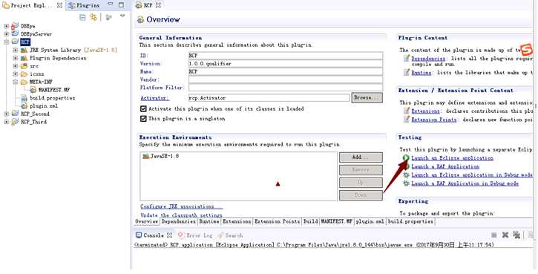The width and height of the screenshot is (538, 274).
Task: Collapse the META-INF folder node
Action: tap(15, 82)
